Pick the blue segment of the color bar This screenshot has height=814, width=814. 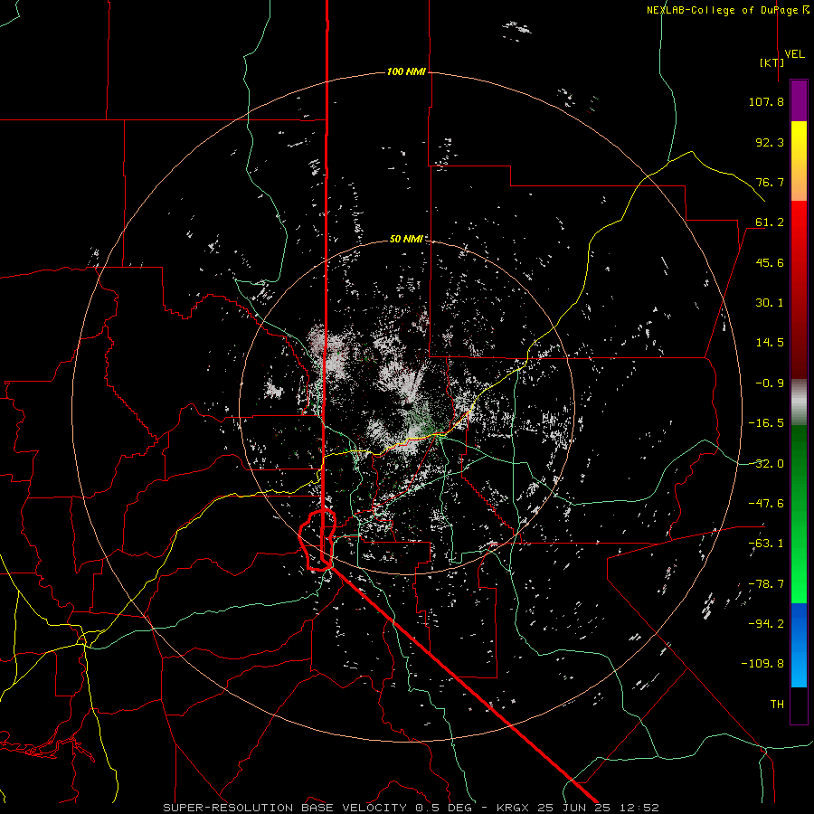[x=799, y=645]
